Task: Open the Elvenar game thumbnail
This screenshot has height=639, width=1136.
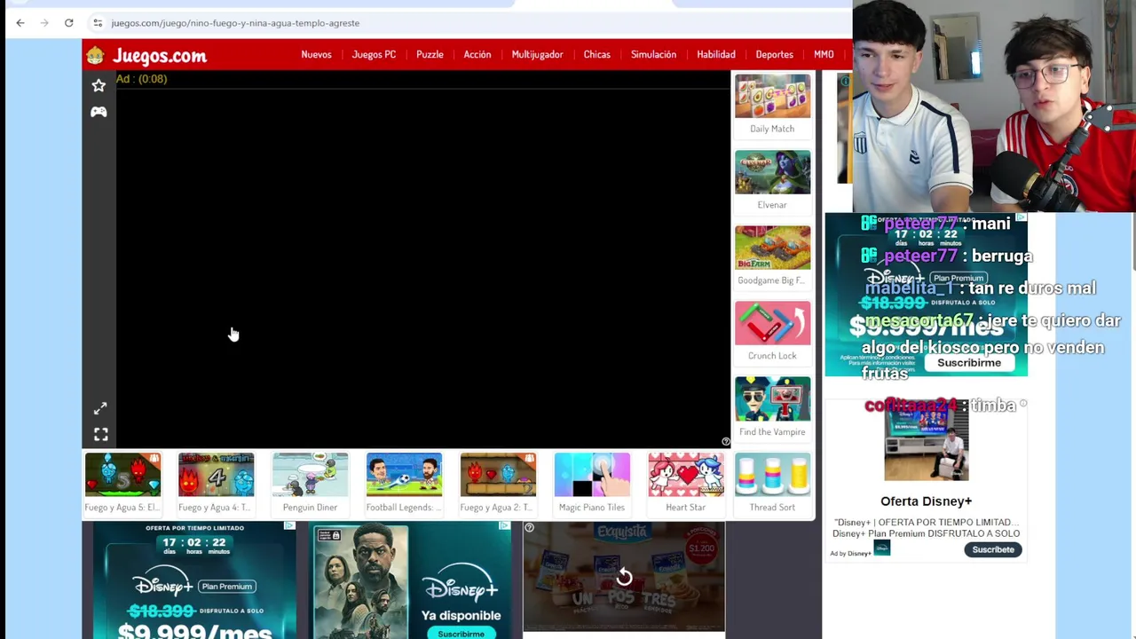Action: (x=772, y=171)
